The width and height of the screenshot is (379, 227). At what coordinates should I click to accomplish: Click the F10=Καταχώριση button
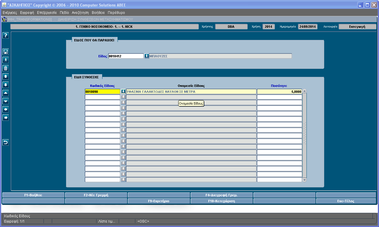click(222, 201)
